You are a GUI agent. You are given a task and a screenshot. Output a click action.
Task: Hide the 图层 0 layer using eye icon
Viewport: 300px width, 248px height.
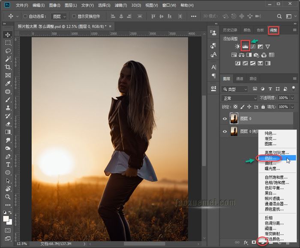coord(225,118)
